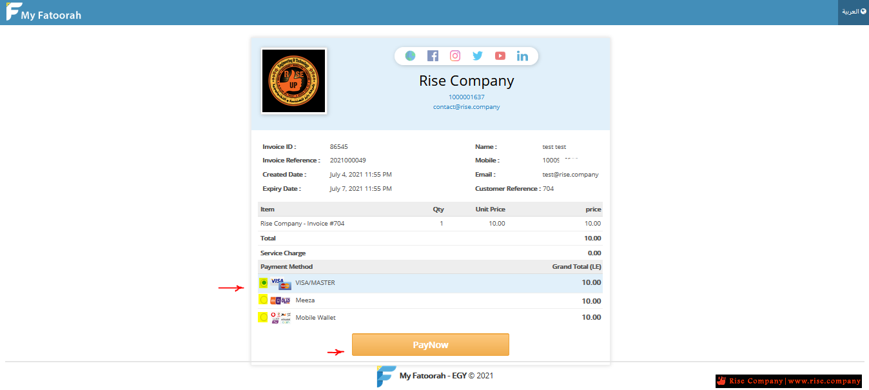Select the VISA/MASTER radio button

[x=264, y=283]
